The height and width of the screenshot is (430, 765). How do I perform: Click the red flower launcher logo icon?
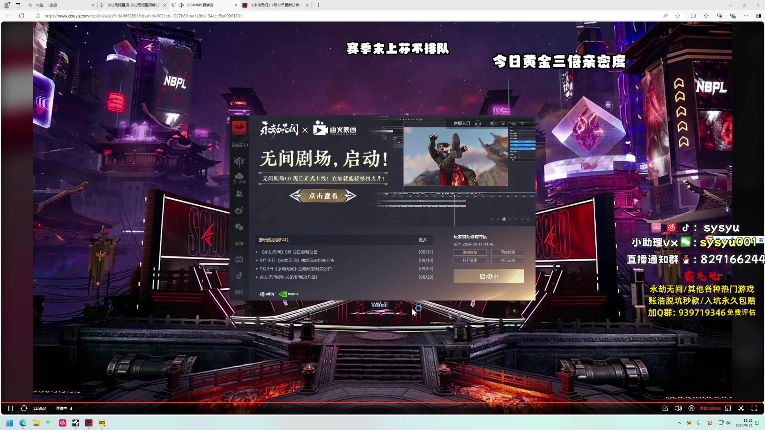pyautogui.click(x=239, y=128)
